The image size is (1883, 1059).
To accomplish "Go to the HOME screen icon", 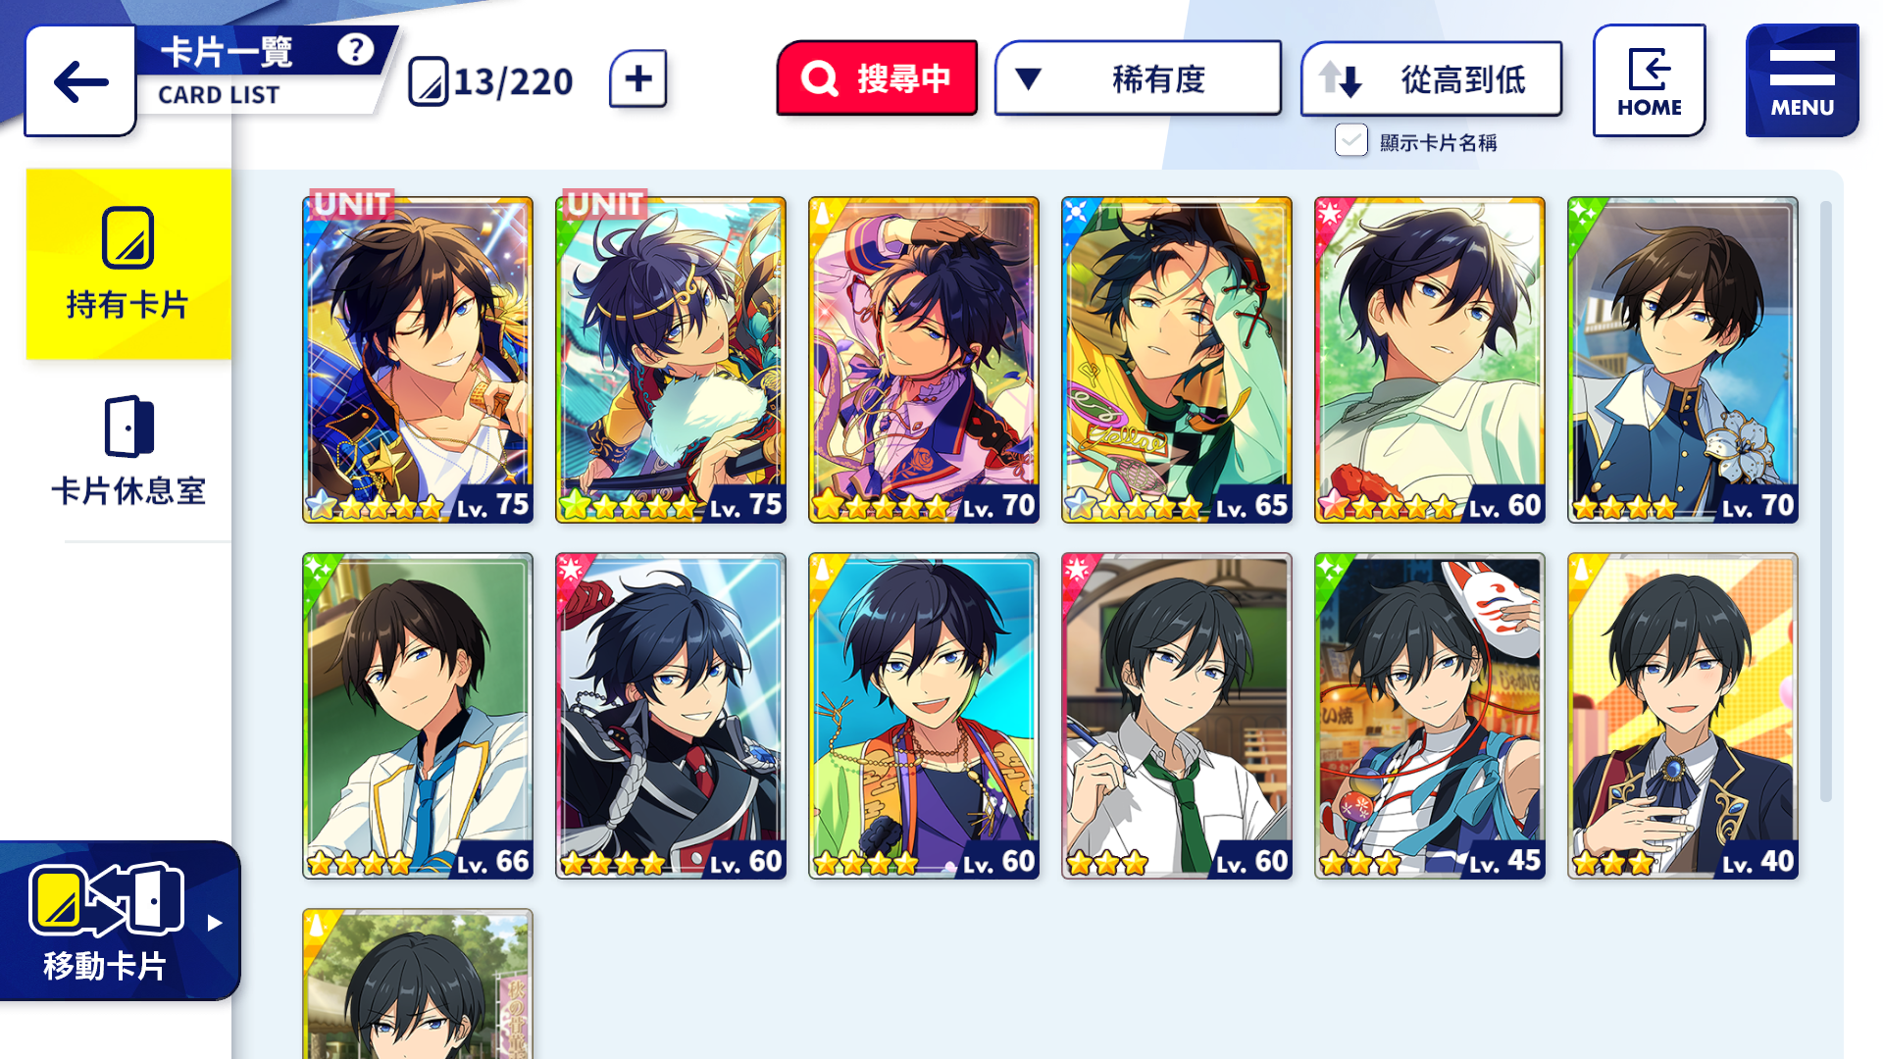I will (x=1650, y=80).
